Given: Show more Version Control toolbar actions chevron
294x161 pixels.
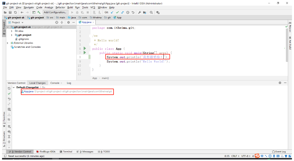Looking at the screenshot, I should (x=9, y=147).
